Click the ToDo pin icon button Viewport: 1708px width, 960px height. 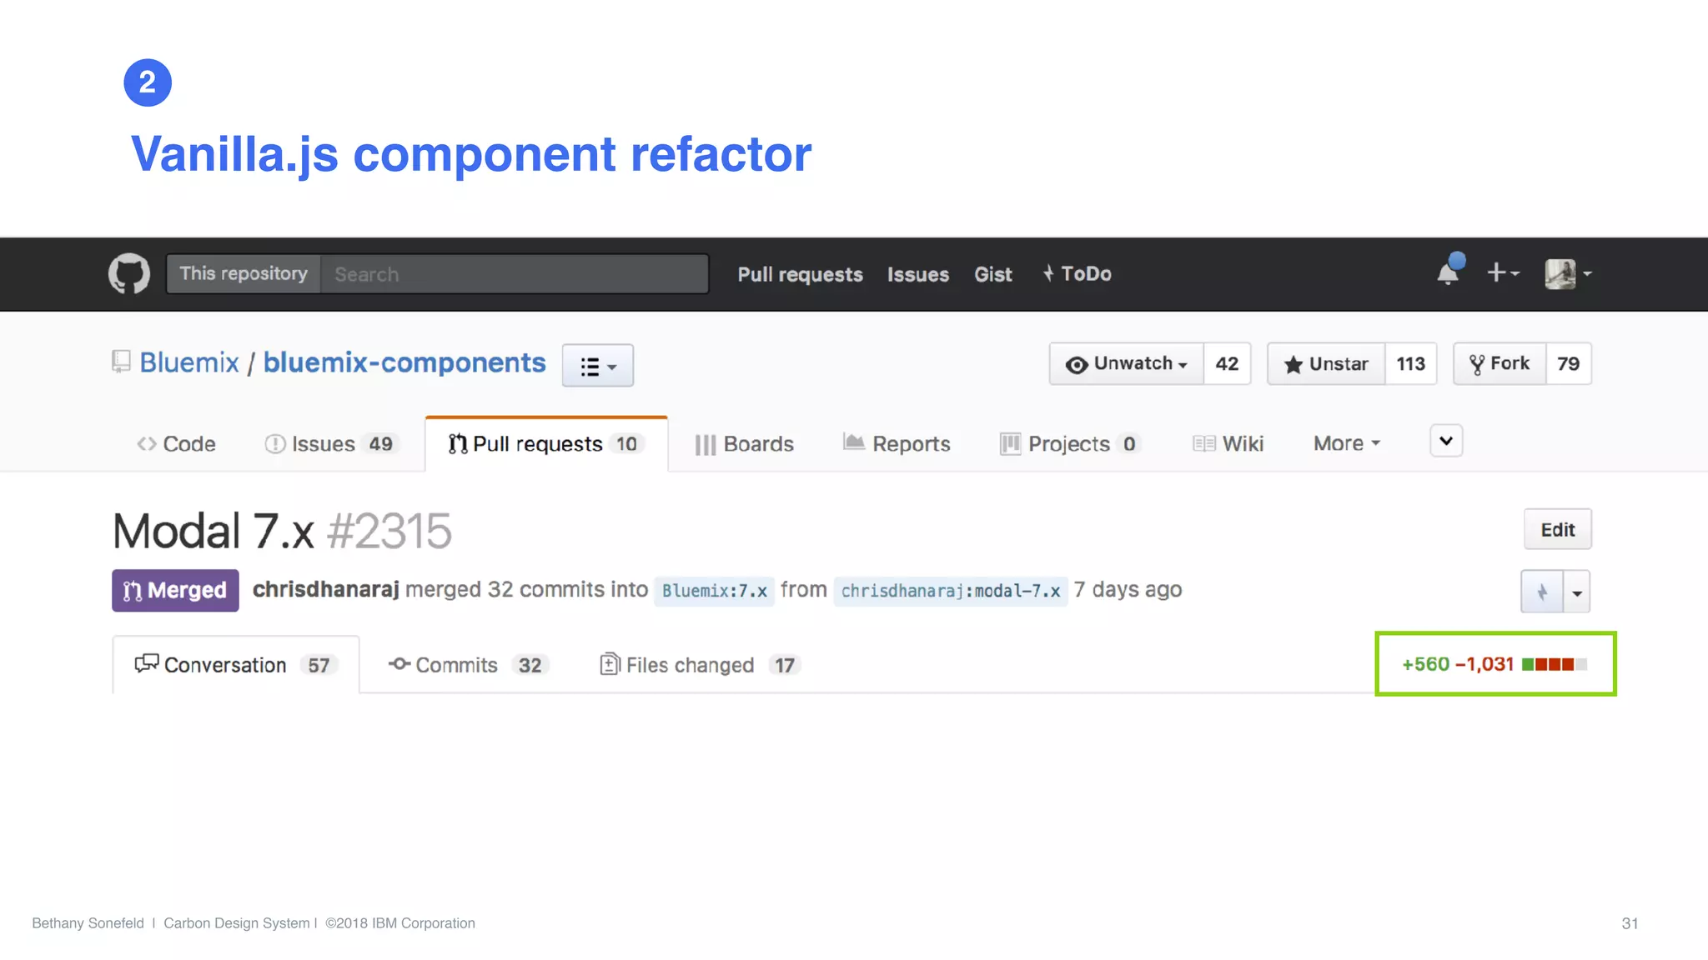[x=1542, y=592]
